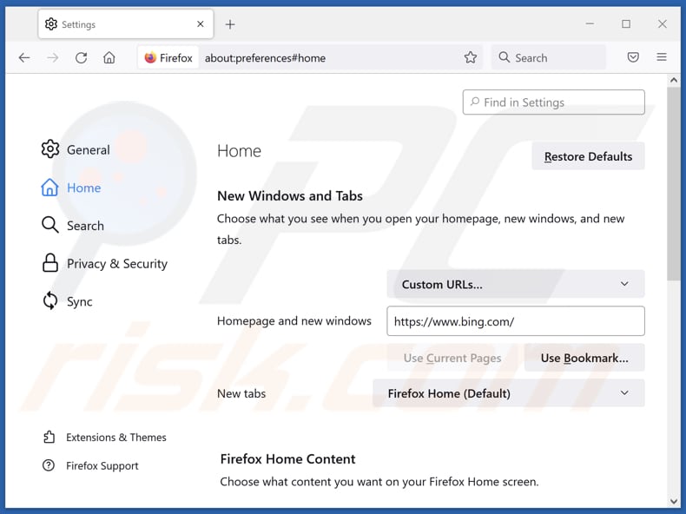Click the Restore Defaults button

click(x=588, y=156)
